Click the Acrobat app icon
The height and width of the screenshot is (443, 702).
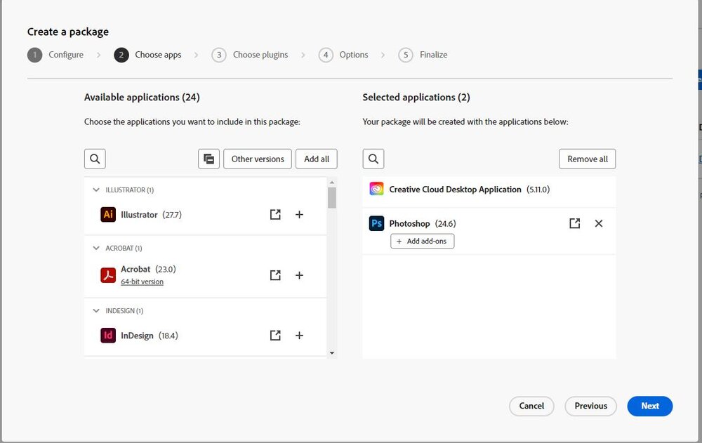pos(108,275)
